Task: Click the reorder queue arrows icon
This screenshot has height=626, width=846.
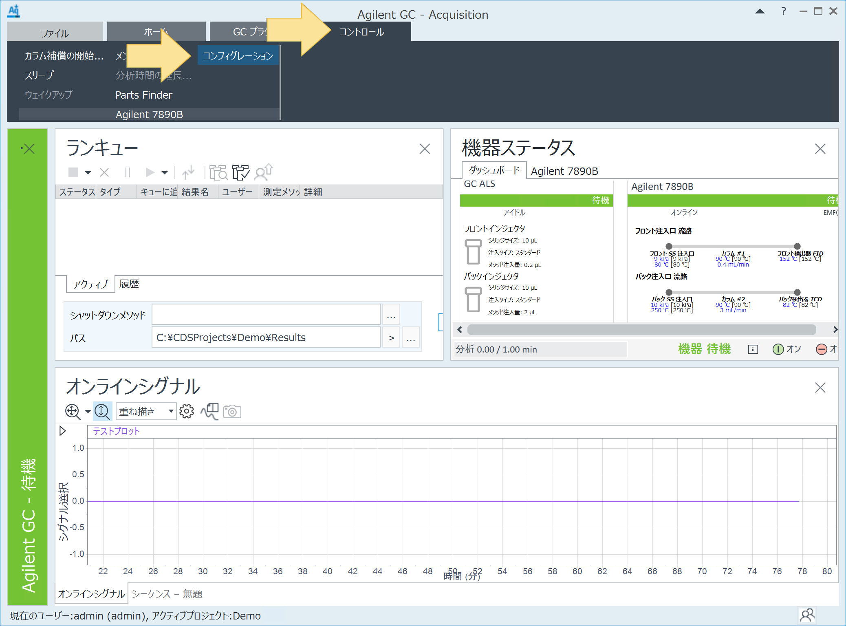Action: click(188, 172)
